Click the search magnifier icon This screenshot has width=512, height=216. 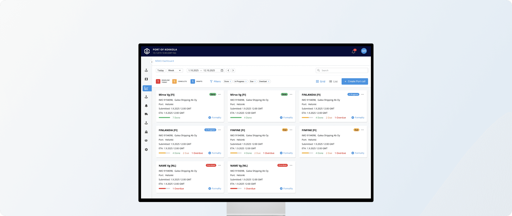tap(318, 71)
